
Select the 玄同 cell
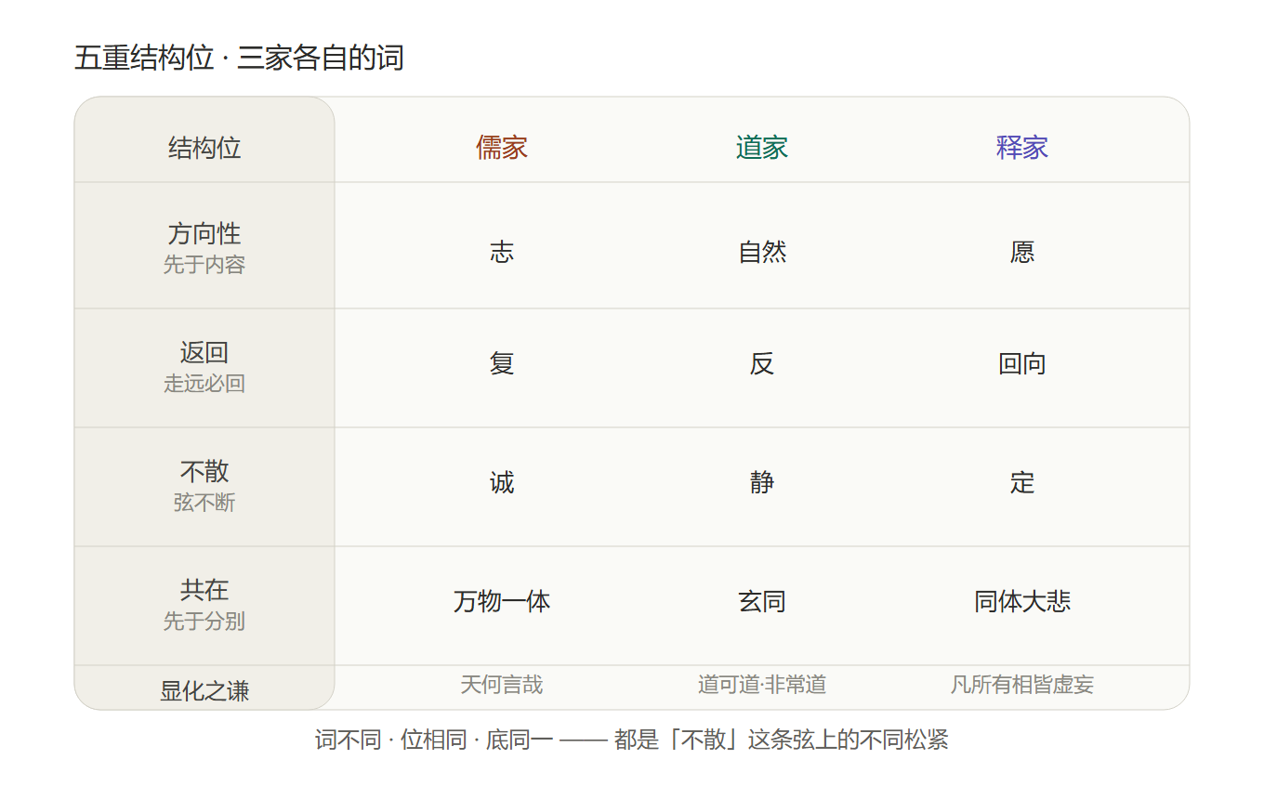pos(762,601)
